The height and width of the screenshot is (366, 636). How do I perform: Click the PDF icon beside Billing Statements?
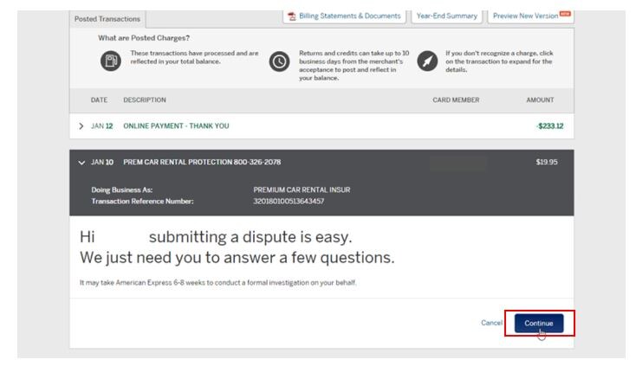pos(292,16)
